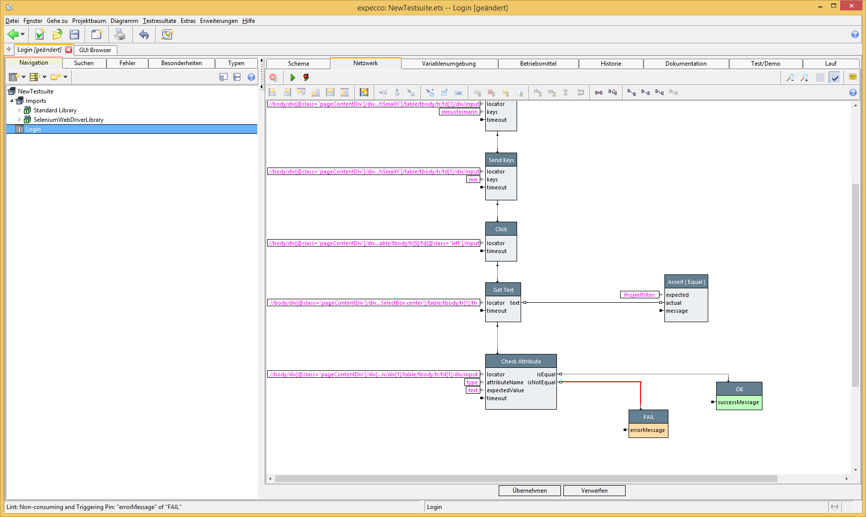Click the zoom in magnifier icon
This screenshot has height=517, width=866.
point(804,78)
